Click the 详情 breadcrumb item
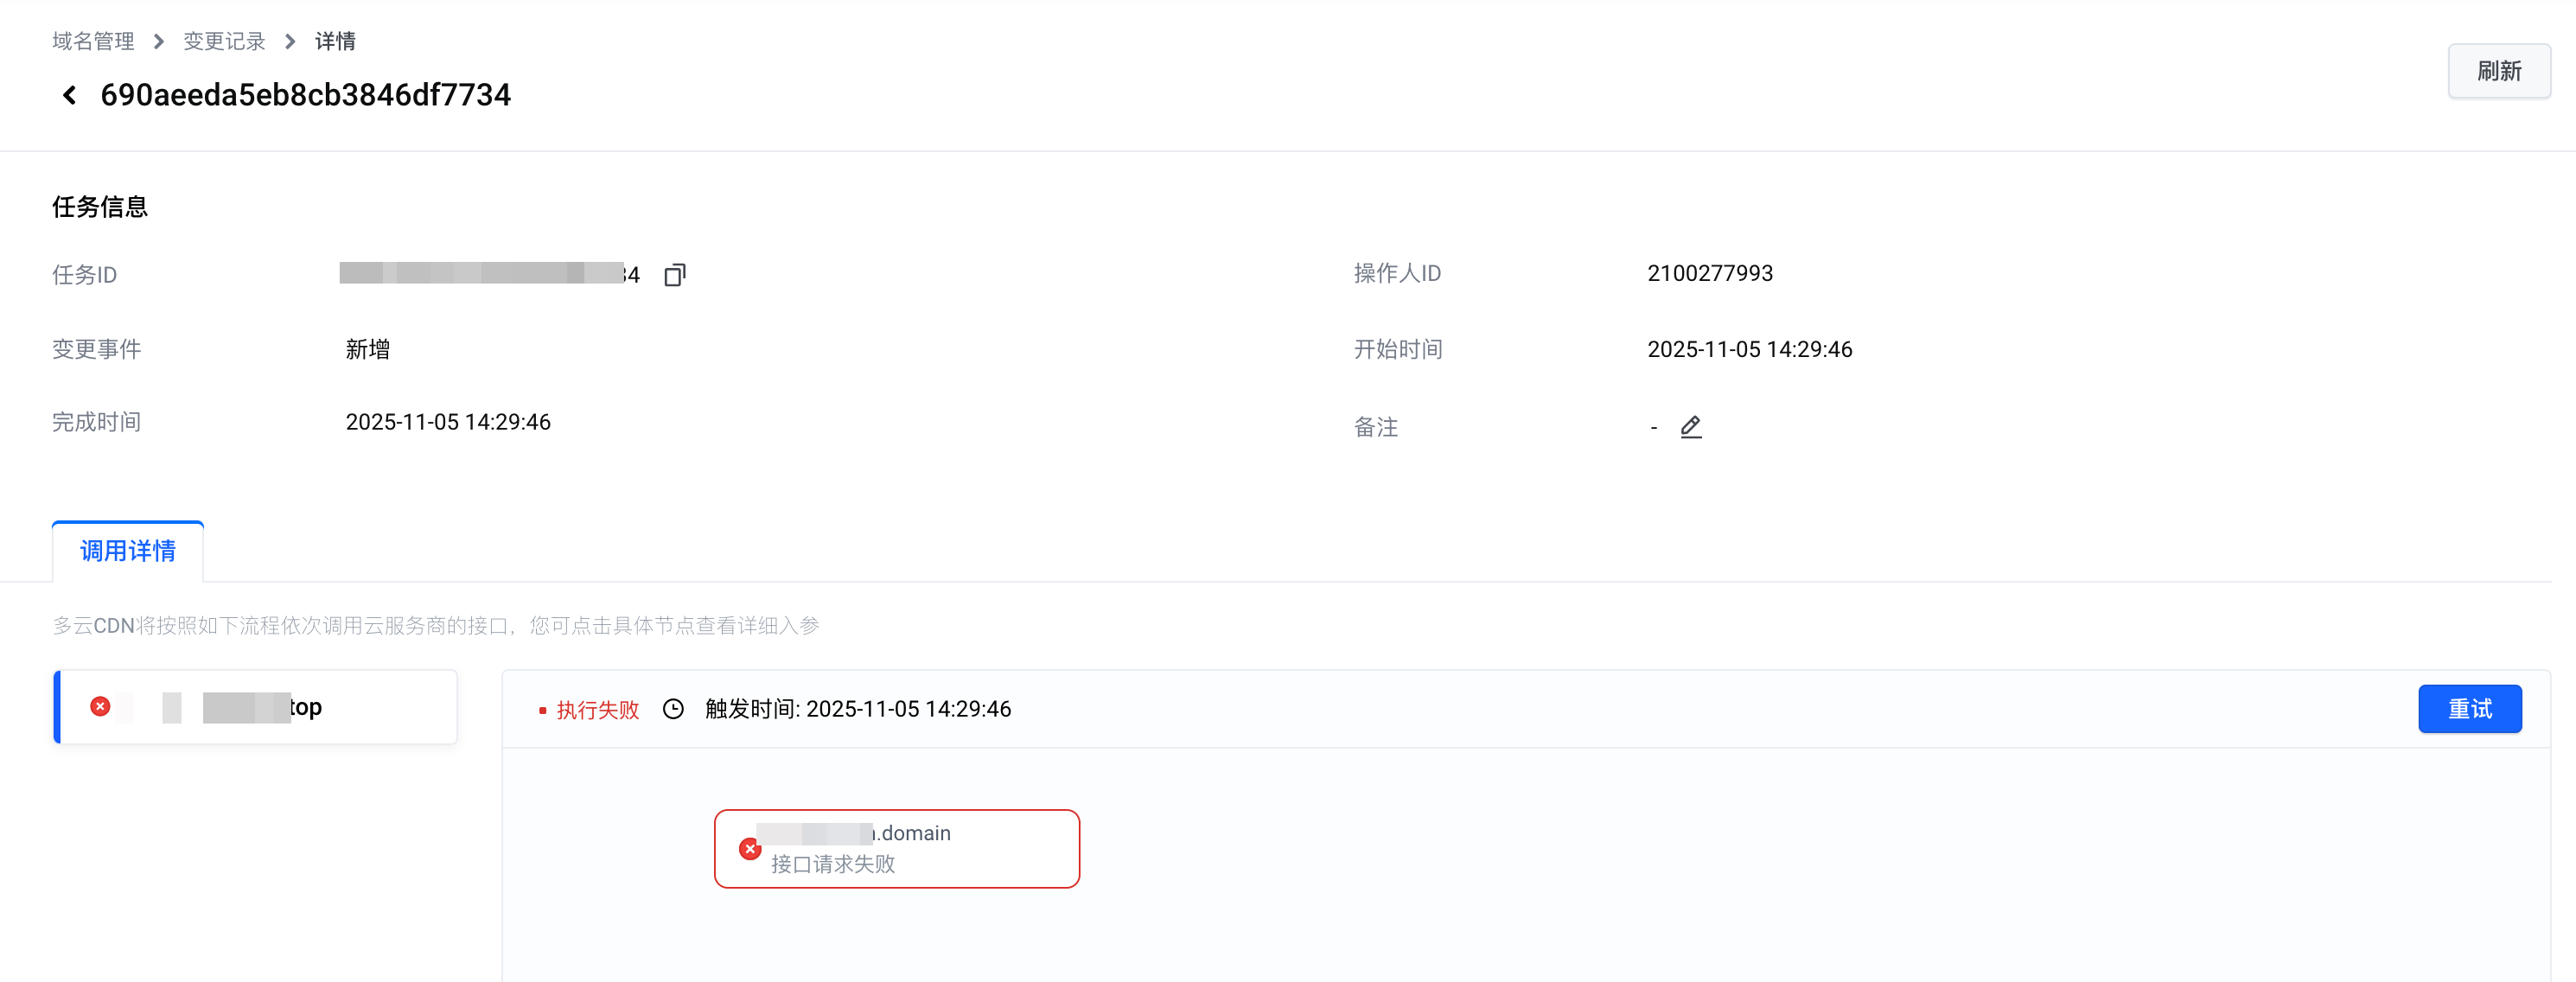The width and height of the screenshot is (2576, 982). pyautogui.click(x=335, y=41)
